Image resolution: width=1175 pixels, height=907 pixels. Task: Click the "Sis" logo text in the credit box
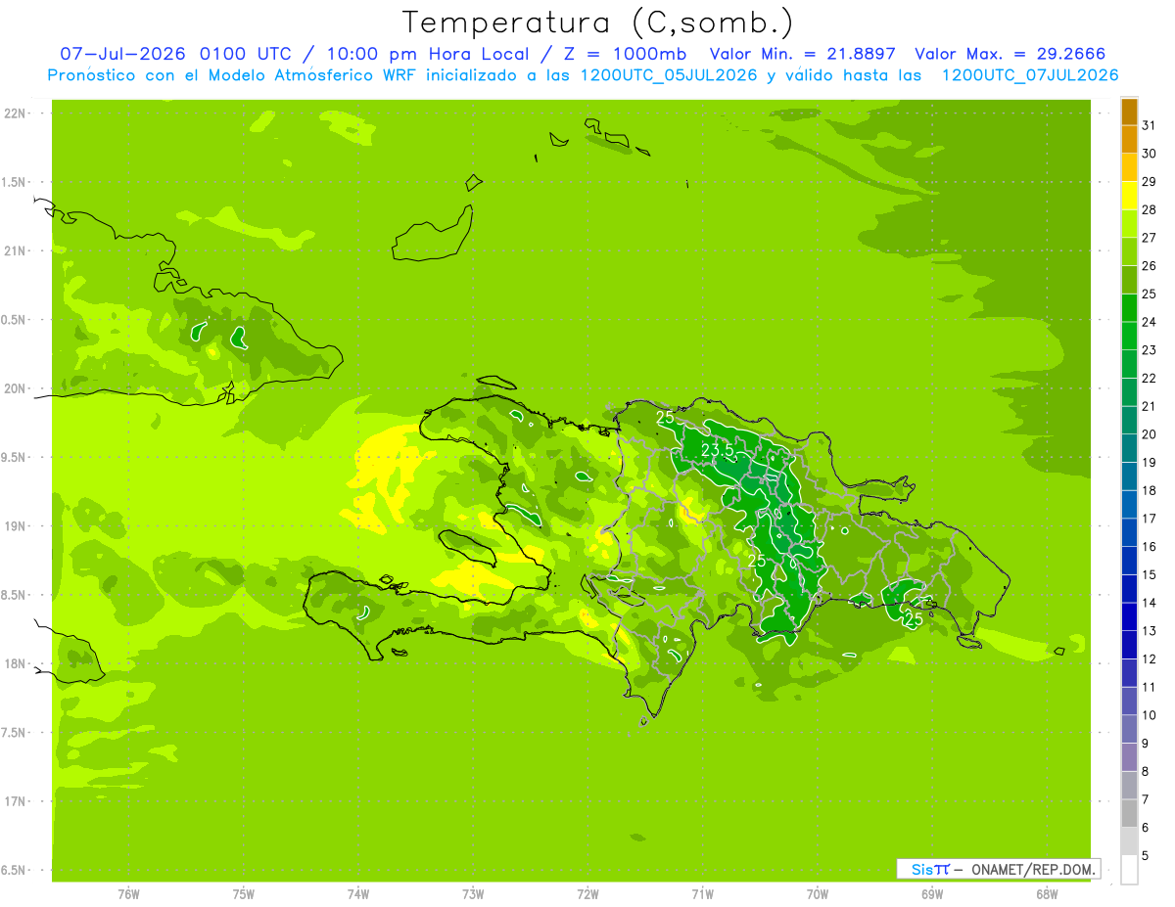pos(921,869)
